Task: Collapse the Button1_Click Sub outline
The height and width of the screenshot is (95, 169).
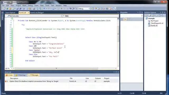Action: tap(13, 21)
